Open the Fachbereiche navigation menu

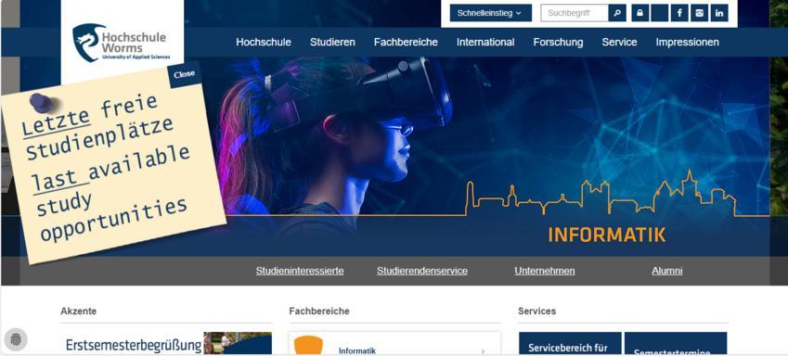[x=406, y=42]
